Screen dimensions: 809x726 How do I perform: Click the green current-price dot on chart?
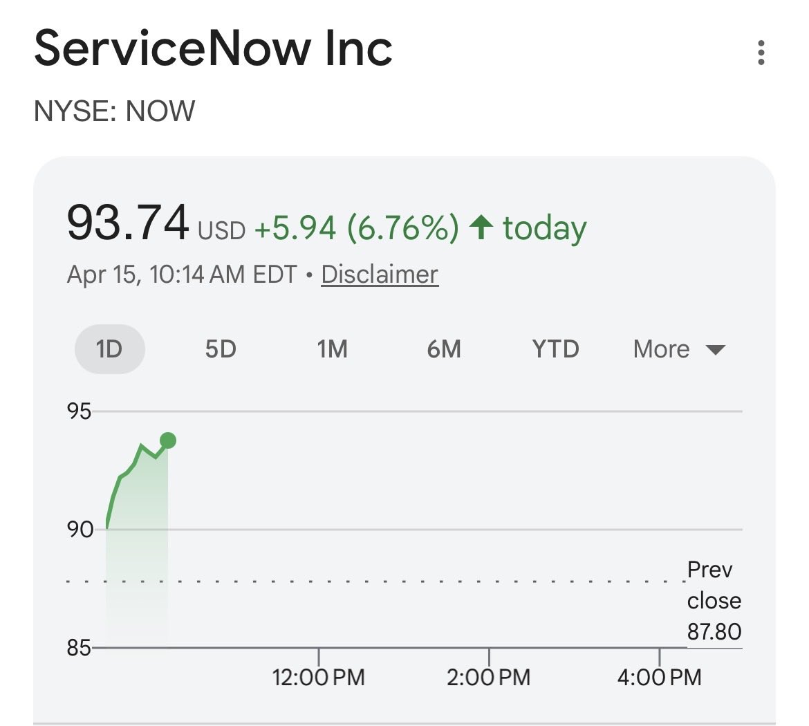click(x=168, y=440)
